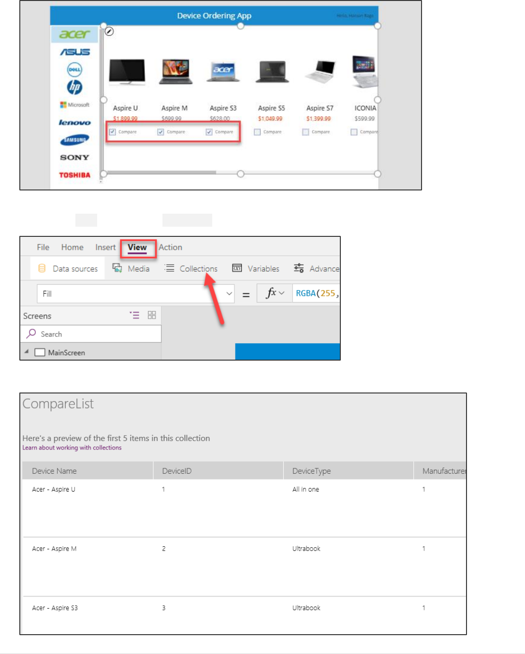
Task: Select the Acer - Aspire M row
Action: click(x=245, y=567)
